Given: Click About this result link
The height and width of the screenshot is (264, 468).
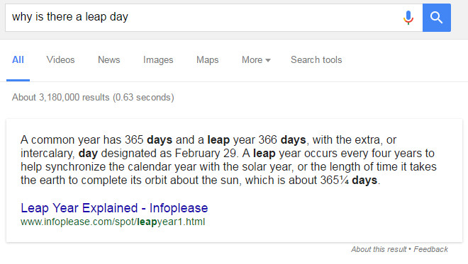Looking at the screenshot, I should (x=379, y=249).
